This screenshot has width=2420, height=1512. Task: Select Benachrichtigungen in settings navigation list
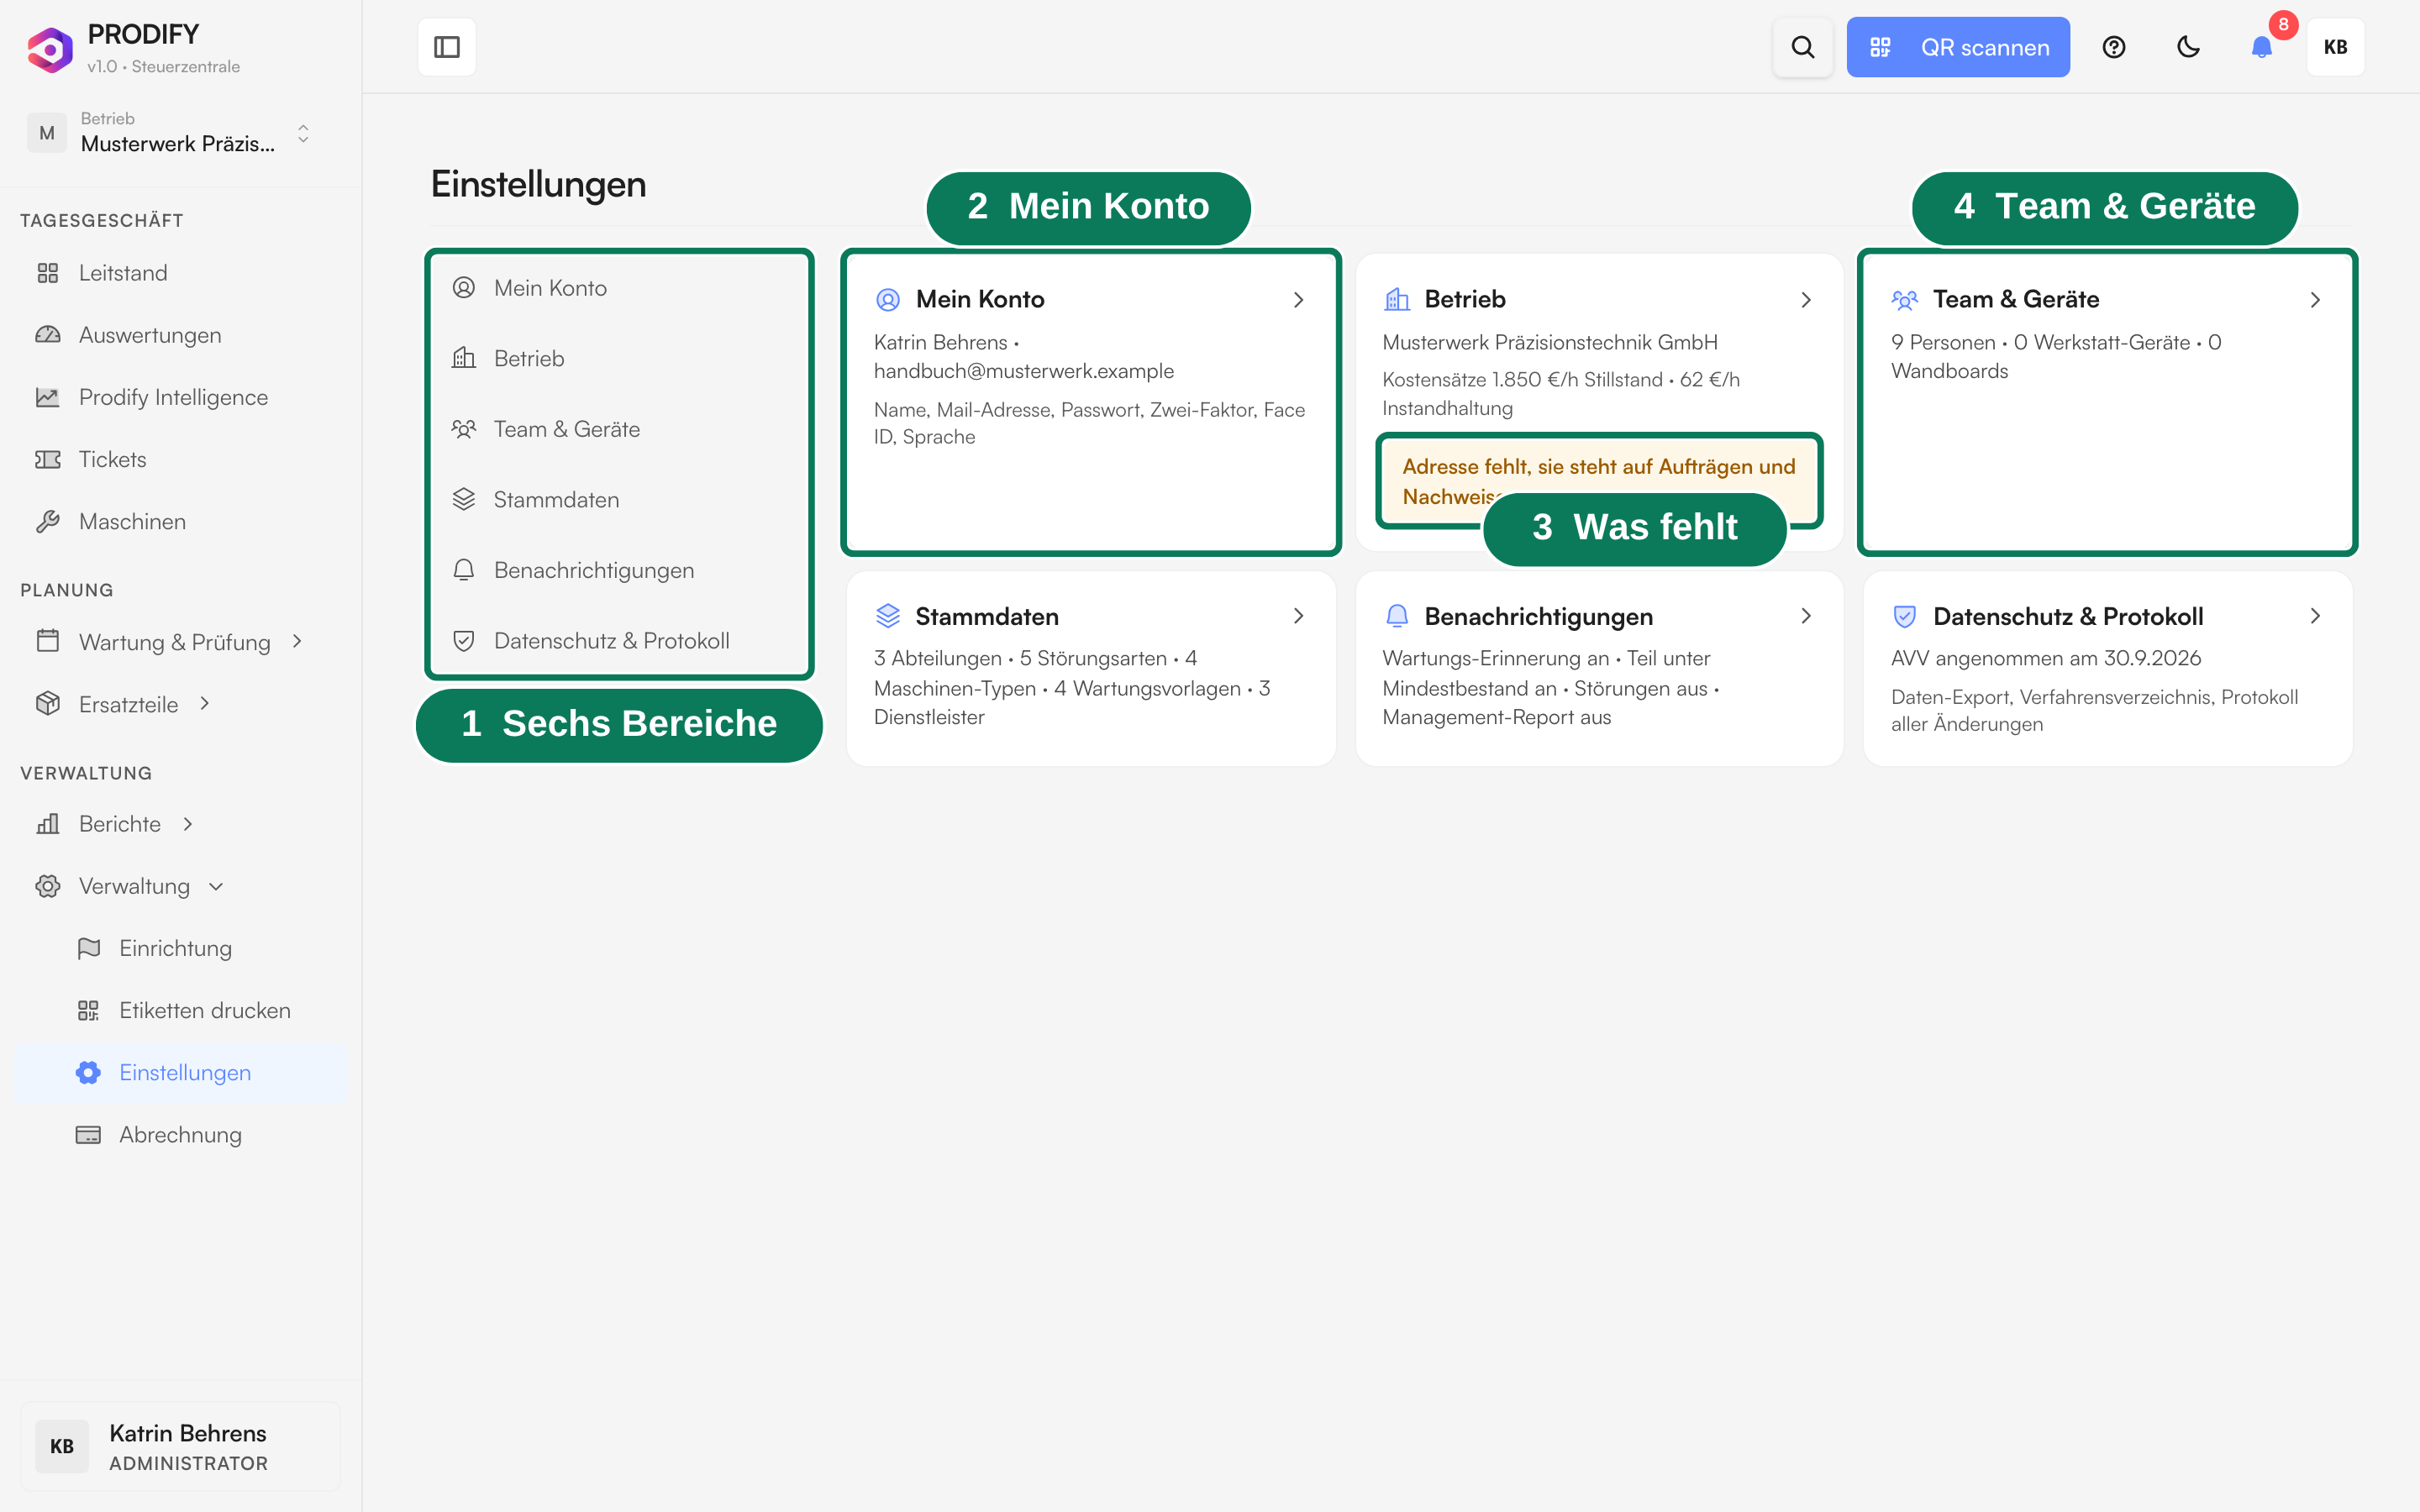point(619,570)
